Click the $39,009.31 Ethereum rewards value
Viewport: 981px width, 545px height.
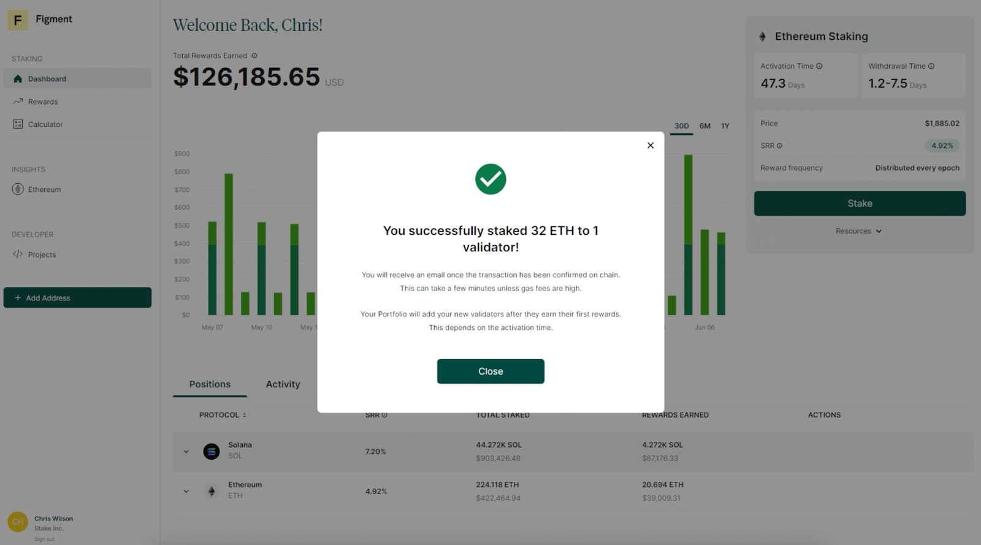click(x=661, y=498)
